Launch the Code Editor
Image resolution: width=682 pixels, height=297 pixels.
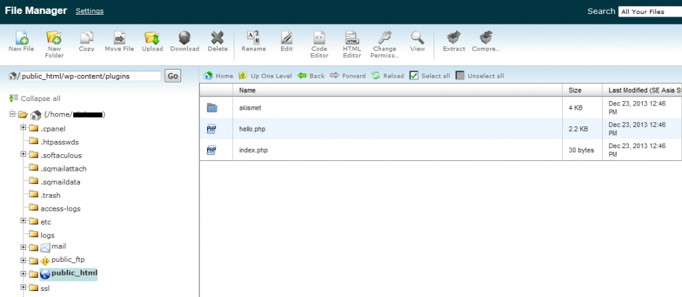319,45
